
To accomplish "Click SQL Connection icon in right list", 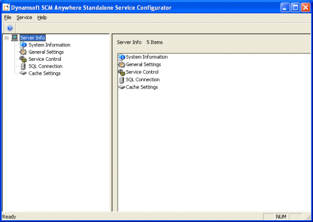I will (122, 79).
